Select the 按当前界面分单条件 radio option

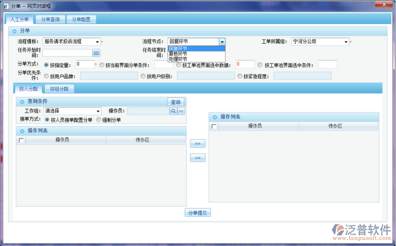(x=102, y=65)
